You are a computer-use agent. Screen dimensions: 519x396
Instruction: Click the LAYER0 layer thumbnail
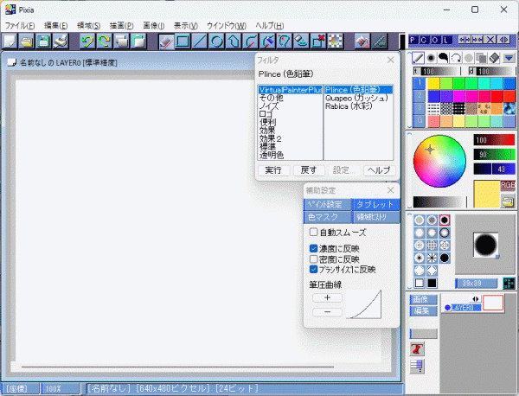coord(493,303)
